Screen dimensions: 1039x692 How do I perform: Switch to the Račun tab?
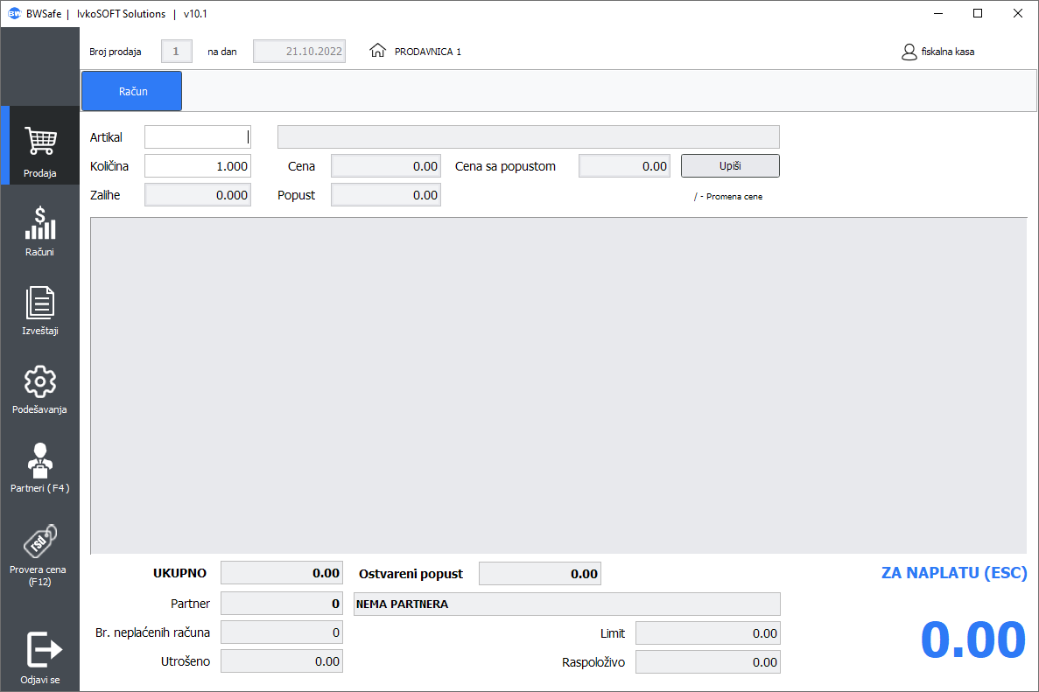click(x=131, y=91)
